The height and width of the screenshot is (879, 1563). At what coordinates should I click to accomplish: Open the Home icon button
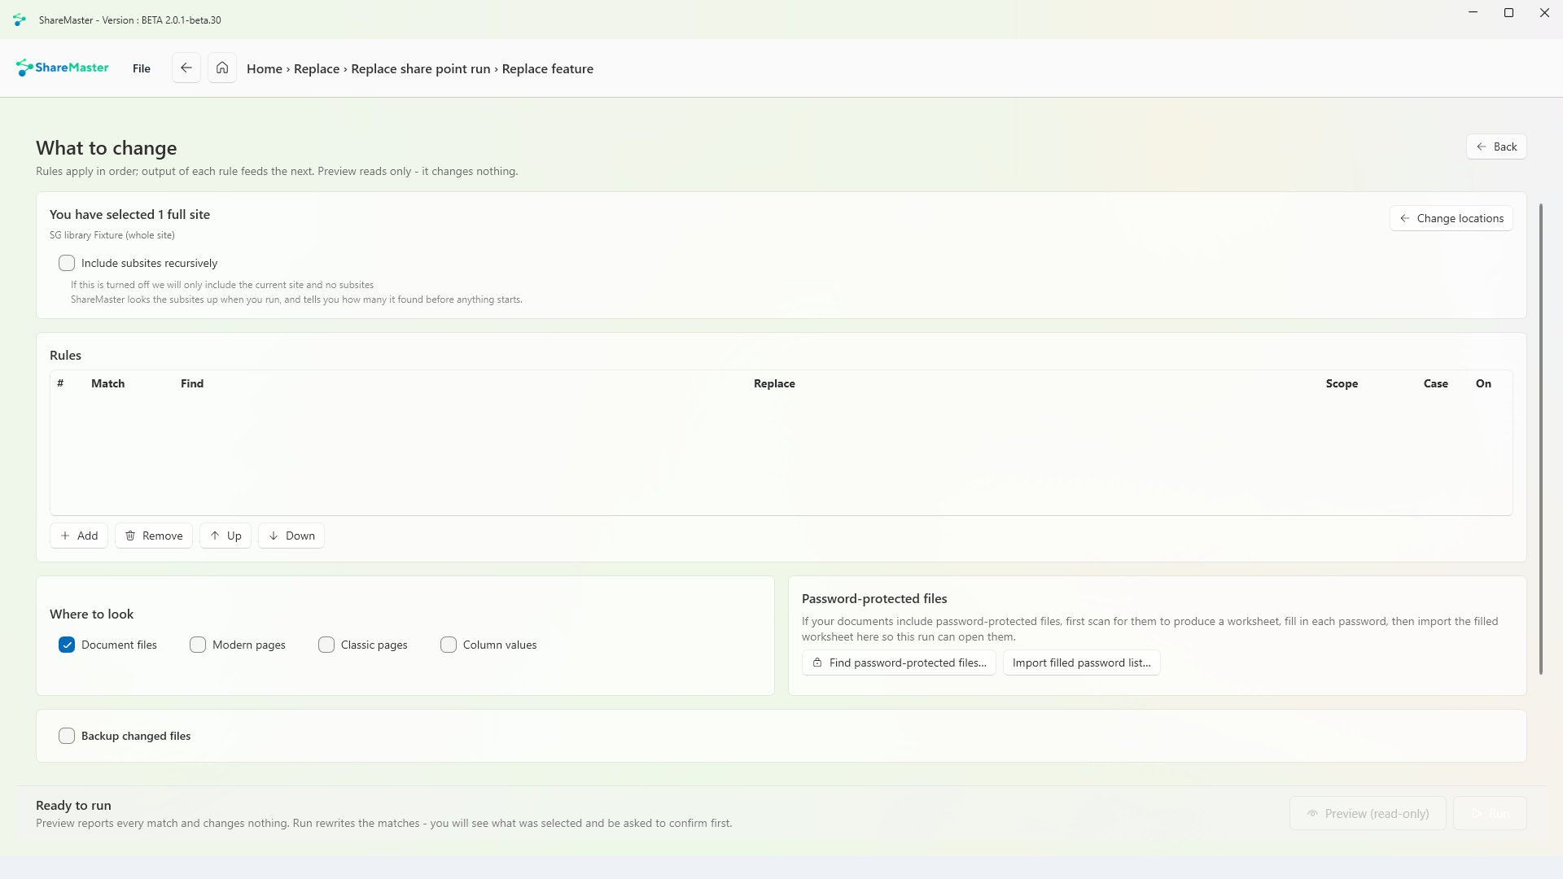(222, 68)
